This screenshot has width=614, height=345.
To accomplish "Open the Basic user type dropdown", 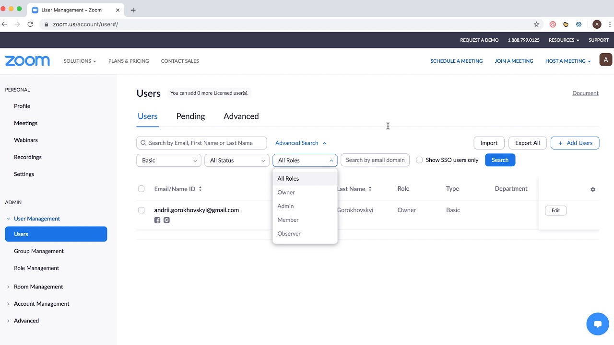I will pyautogui.click(x=169, y=160).
